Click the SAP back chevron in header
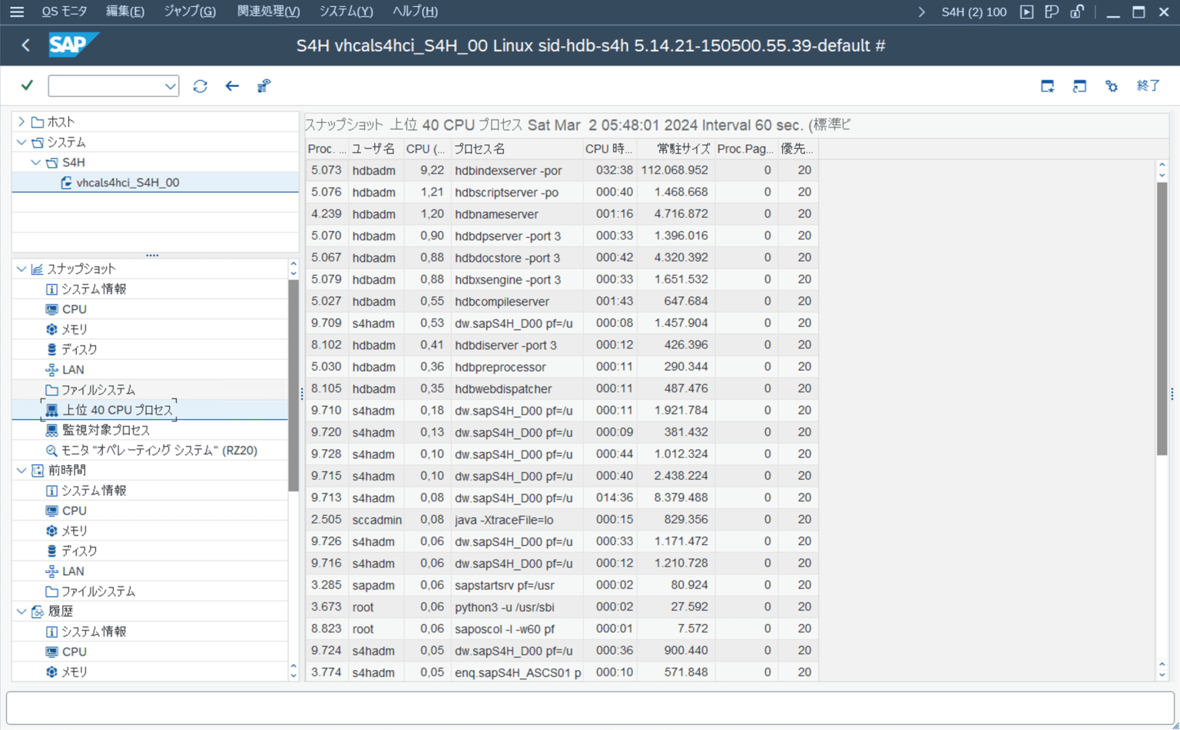The image size is (1180, 730). tap(26, 45)
